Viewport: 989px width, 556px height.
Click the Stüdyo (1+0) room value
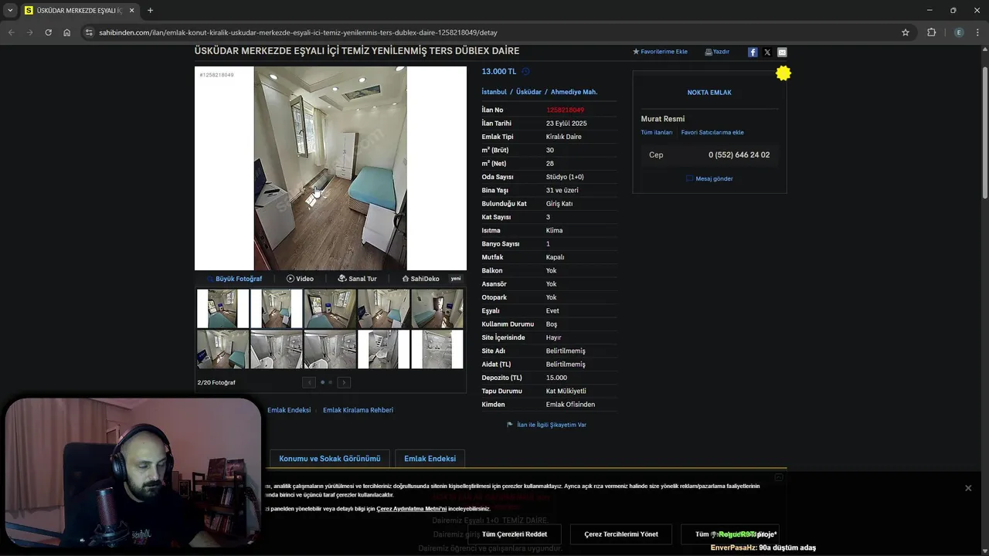coord(565,177)
